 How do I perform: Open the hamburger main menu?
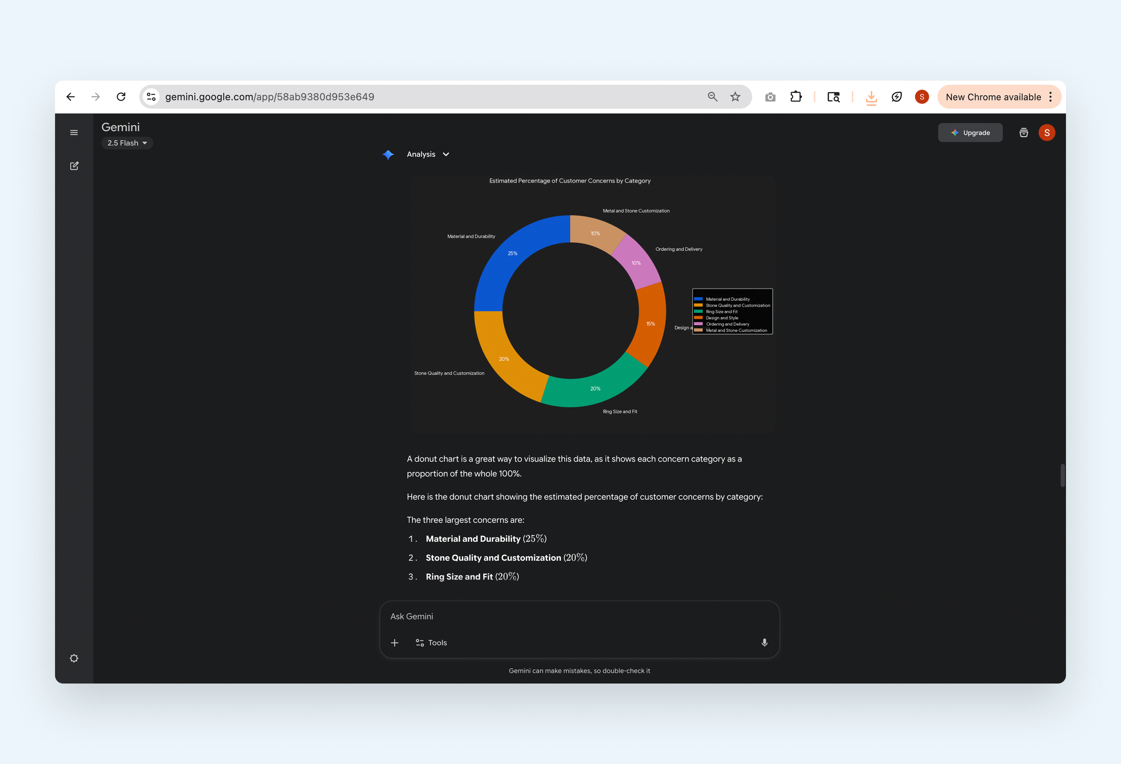click(x=74, y=132)
